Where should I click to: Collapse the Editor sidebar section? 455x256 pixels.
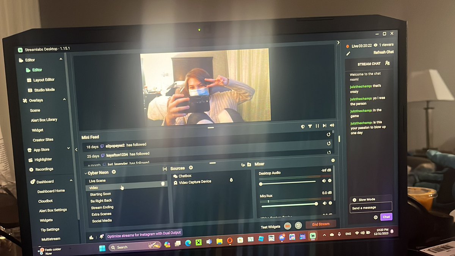61,60
